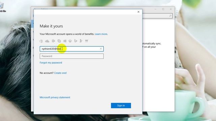
Task: Open Microsoft privacy statement link
Action: [55, 97]
